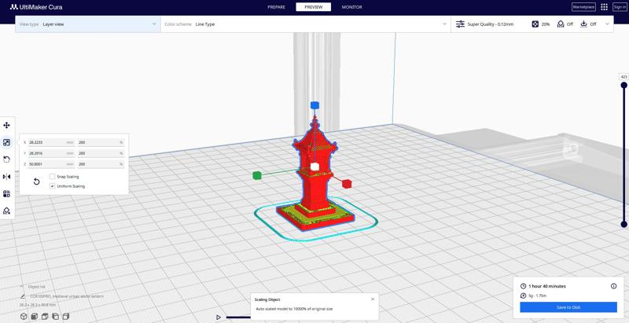Go to the MONITOR stage

351,7
